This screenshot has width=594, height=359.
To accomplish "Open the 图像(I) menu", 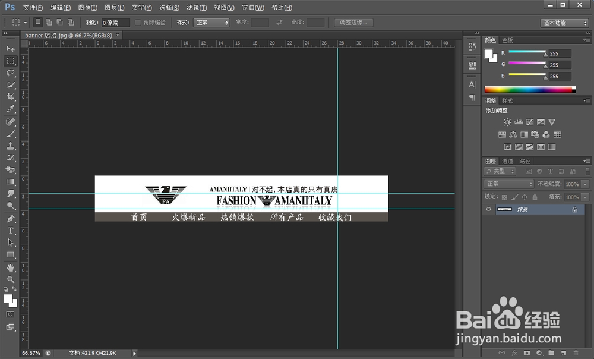I will click(87, 7).
